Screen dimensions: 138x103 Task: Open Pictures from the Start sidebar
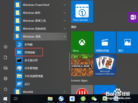point(6,68)
